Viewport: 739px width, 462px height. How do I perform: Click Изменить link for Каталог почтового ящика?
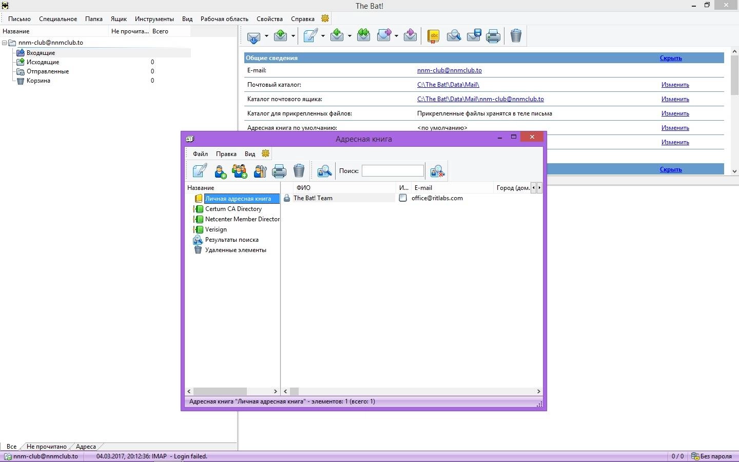[x=675, y=99]
